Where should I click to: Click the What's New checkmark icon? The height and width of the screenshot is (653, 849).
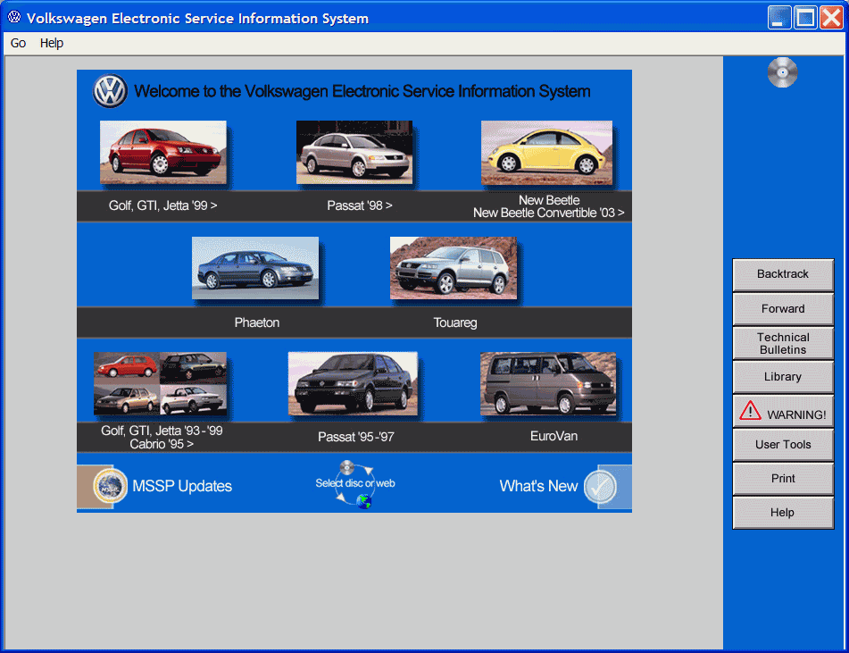pos(600,487)
